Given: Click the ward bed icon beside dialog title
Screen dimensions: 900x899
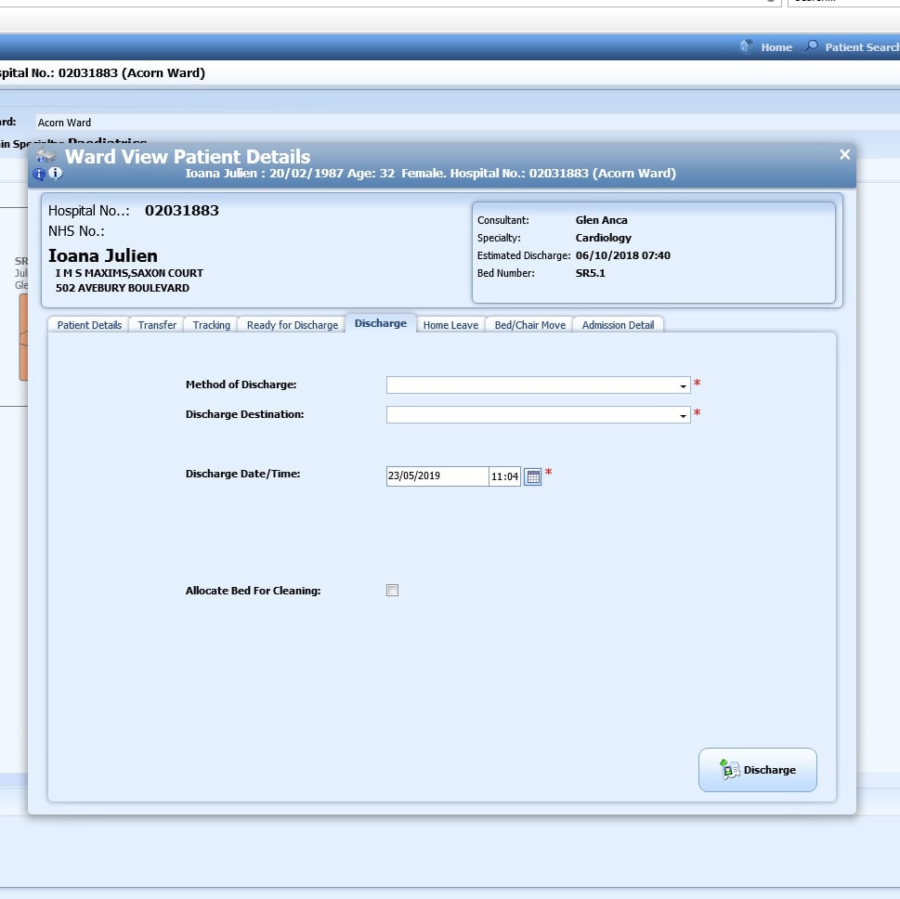Looking at the screenshot, I should [x=46, y=156].
